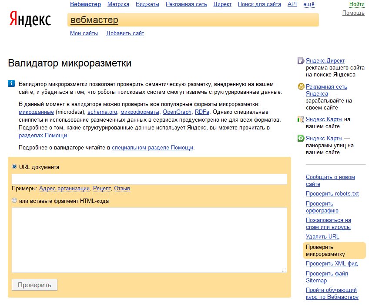Open Виджеты in top navigation
The width and height of the screenshot is (372, 305).
147,4
